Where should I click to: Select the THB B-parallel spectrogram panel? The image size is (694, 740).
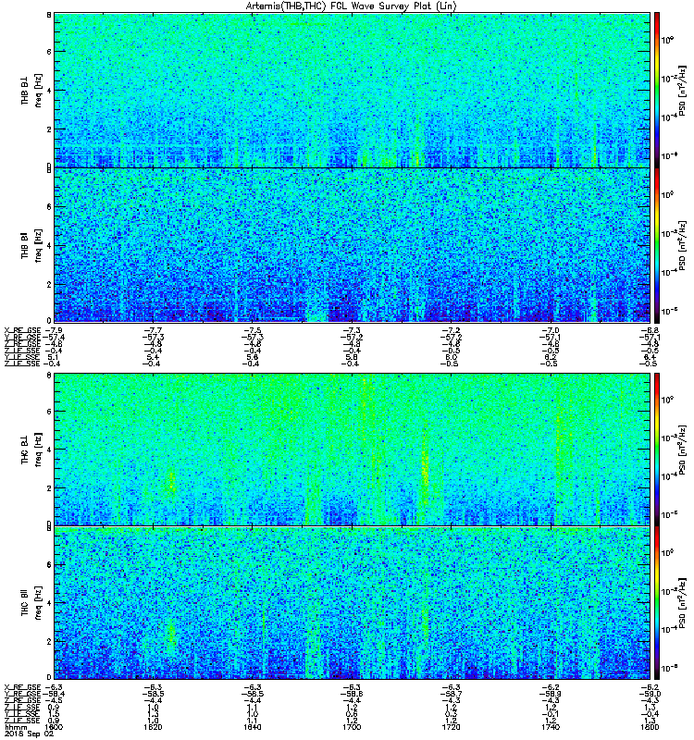coord(352,245)
